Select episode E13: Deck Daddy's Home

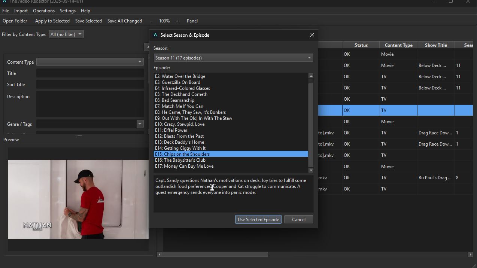coord(231,142)
